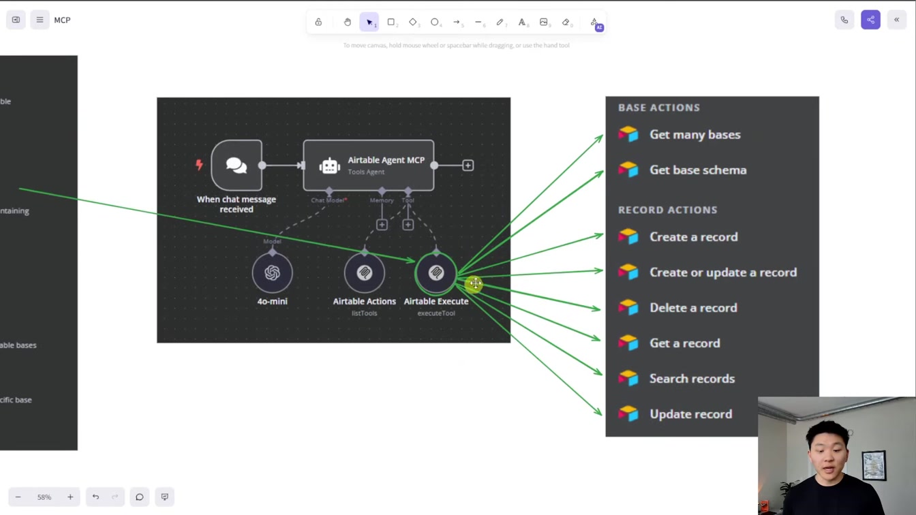916x515 pixels.
Task: Select the Ellipse shape tool
Action: click(435, 22)
